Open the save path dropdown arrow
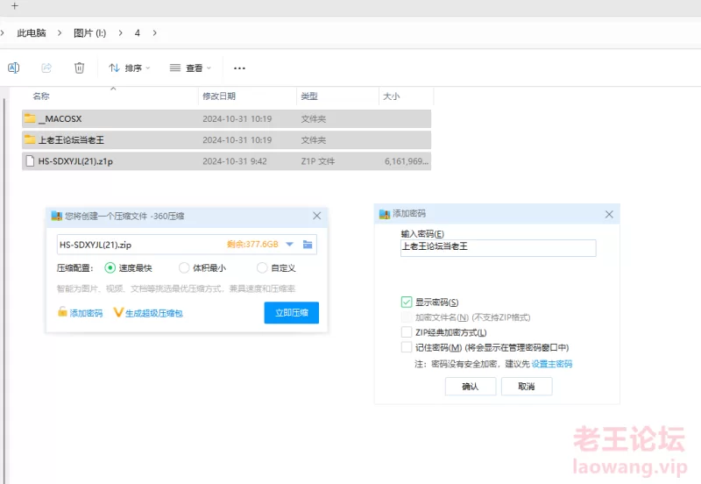701x484 pixels. point(289,245)
